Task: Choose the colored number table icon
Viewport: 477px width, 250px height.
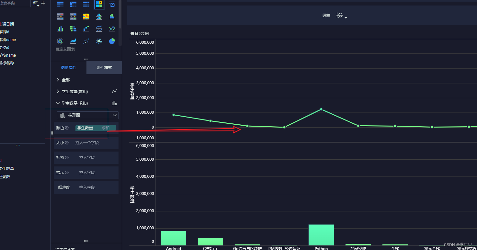Action: click(60, 17)
